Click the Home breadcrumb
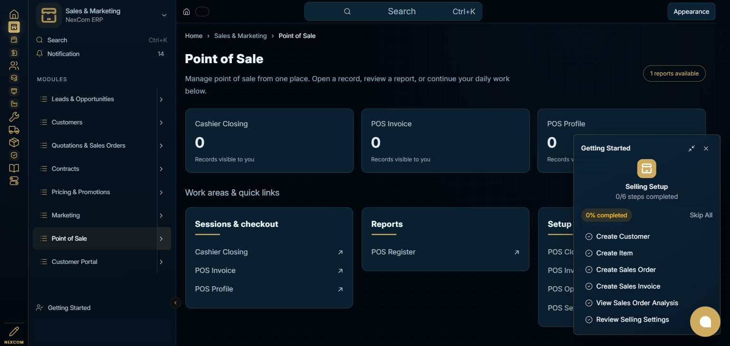 [193, 36]
